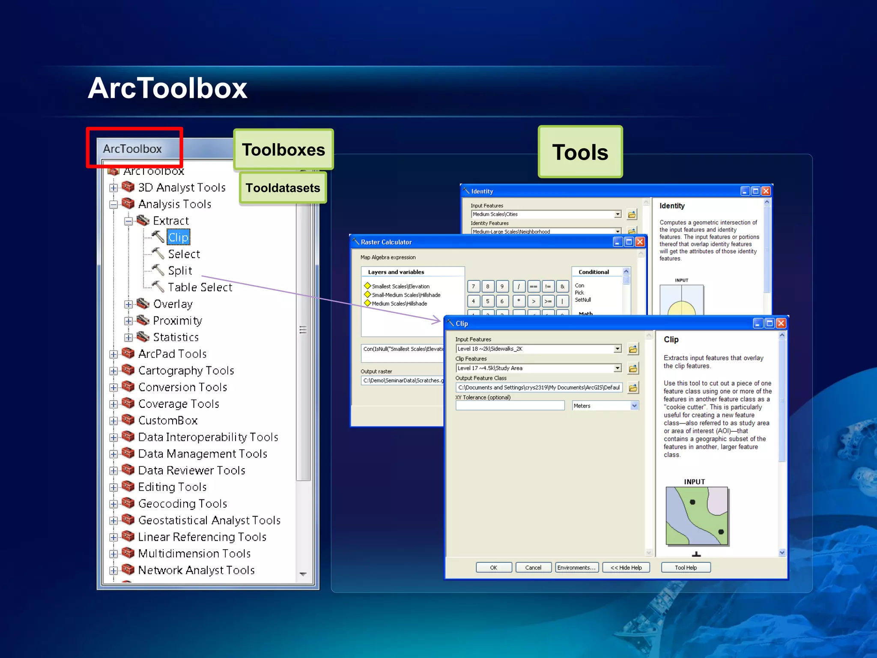Click the Overlay toolset icon
The image size is (877, 658).
click(x=143, y=304)
